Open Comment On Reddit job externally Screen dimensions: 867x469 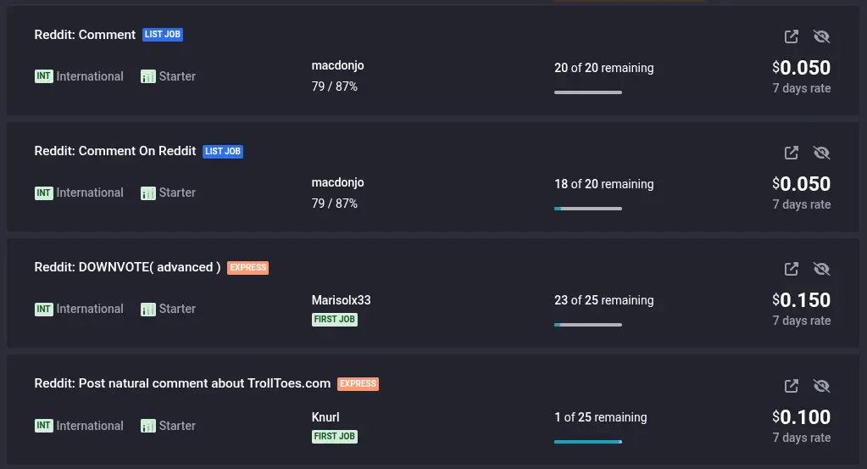pos(791,153)
